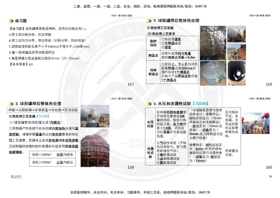Select option E about 引弧点 20mm

44,58
